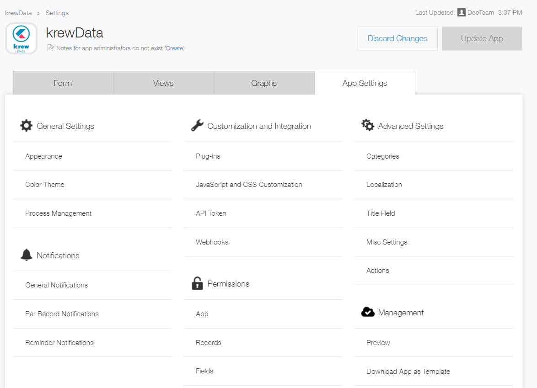Click krewData in the breadcrumb
This screenshot has width=537, height=388.
pos(18,13)
